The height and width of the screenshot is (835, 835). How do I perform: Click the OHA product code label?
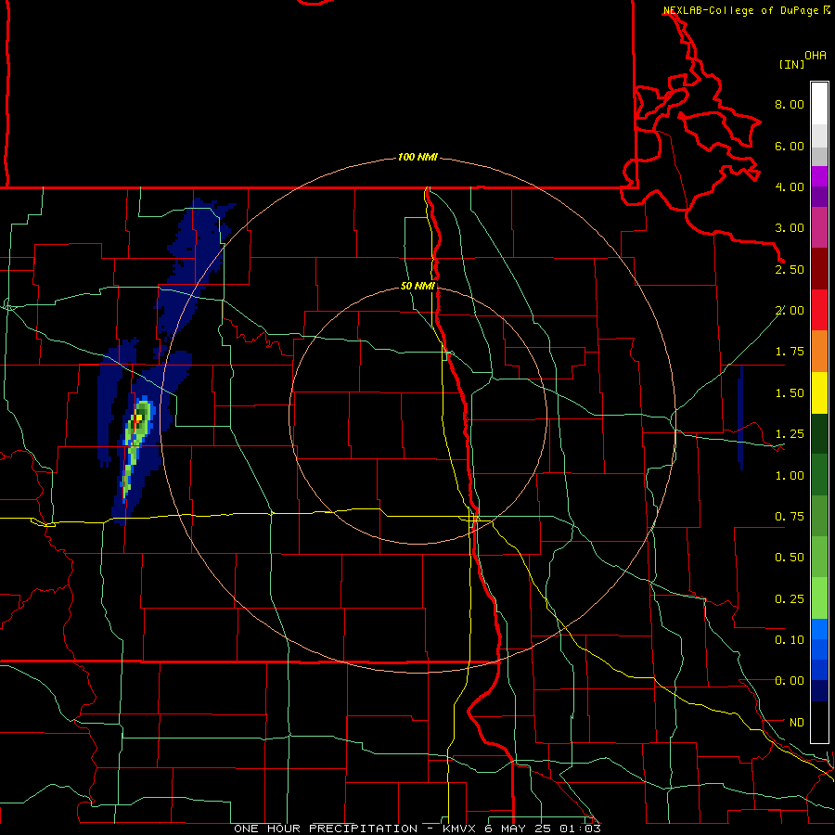[x=816, y=56]
